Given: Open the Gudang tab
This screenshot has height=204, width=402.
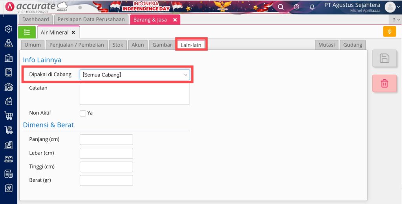Looking at the screenshot, I should point(353,45).
